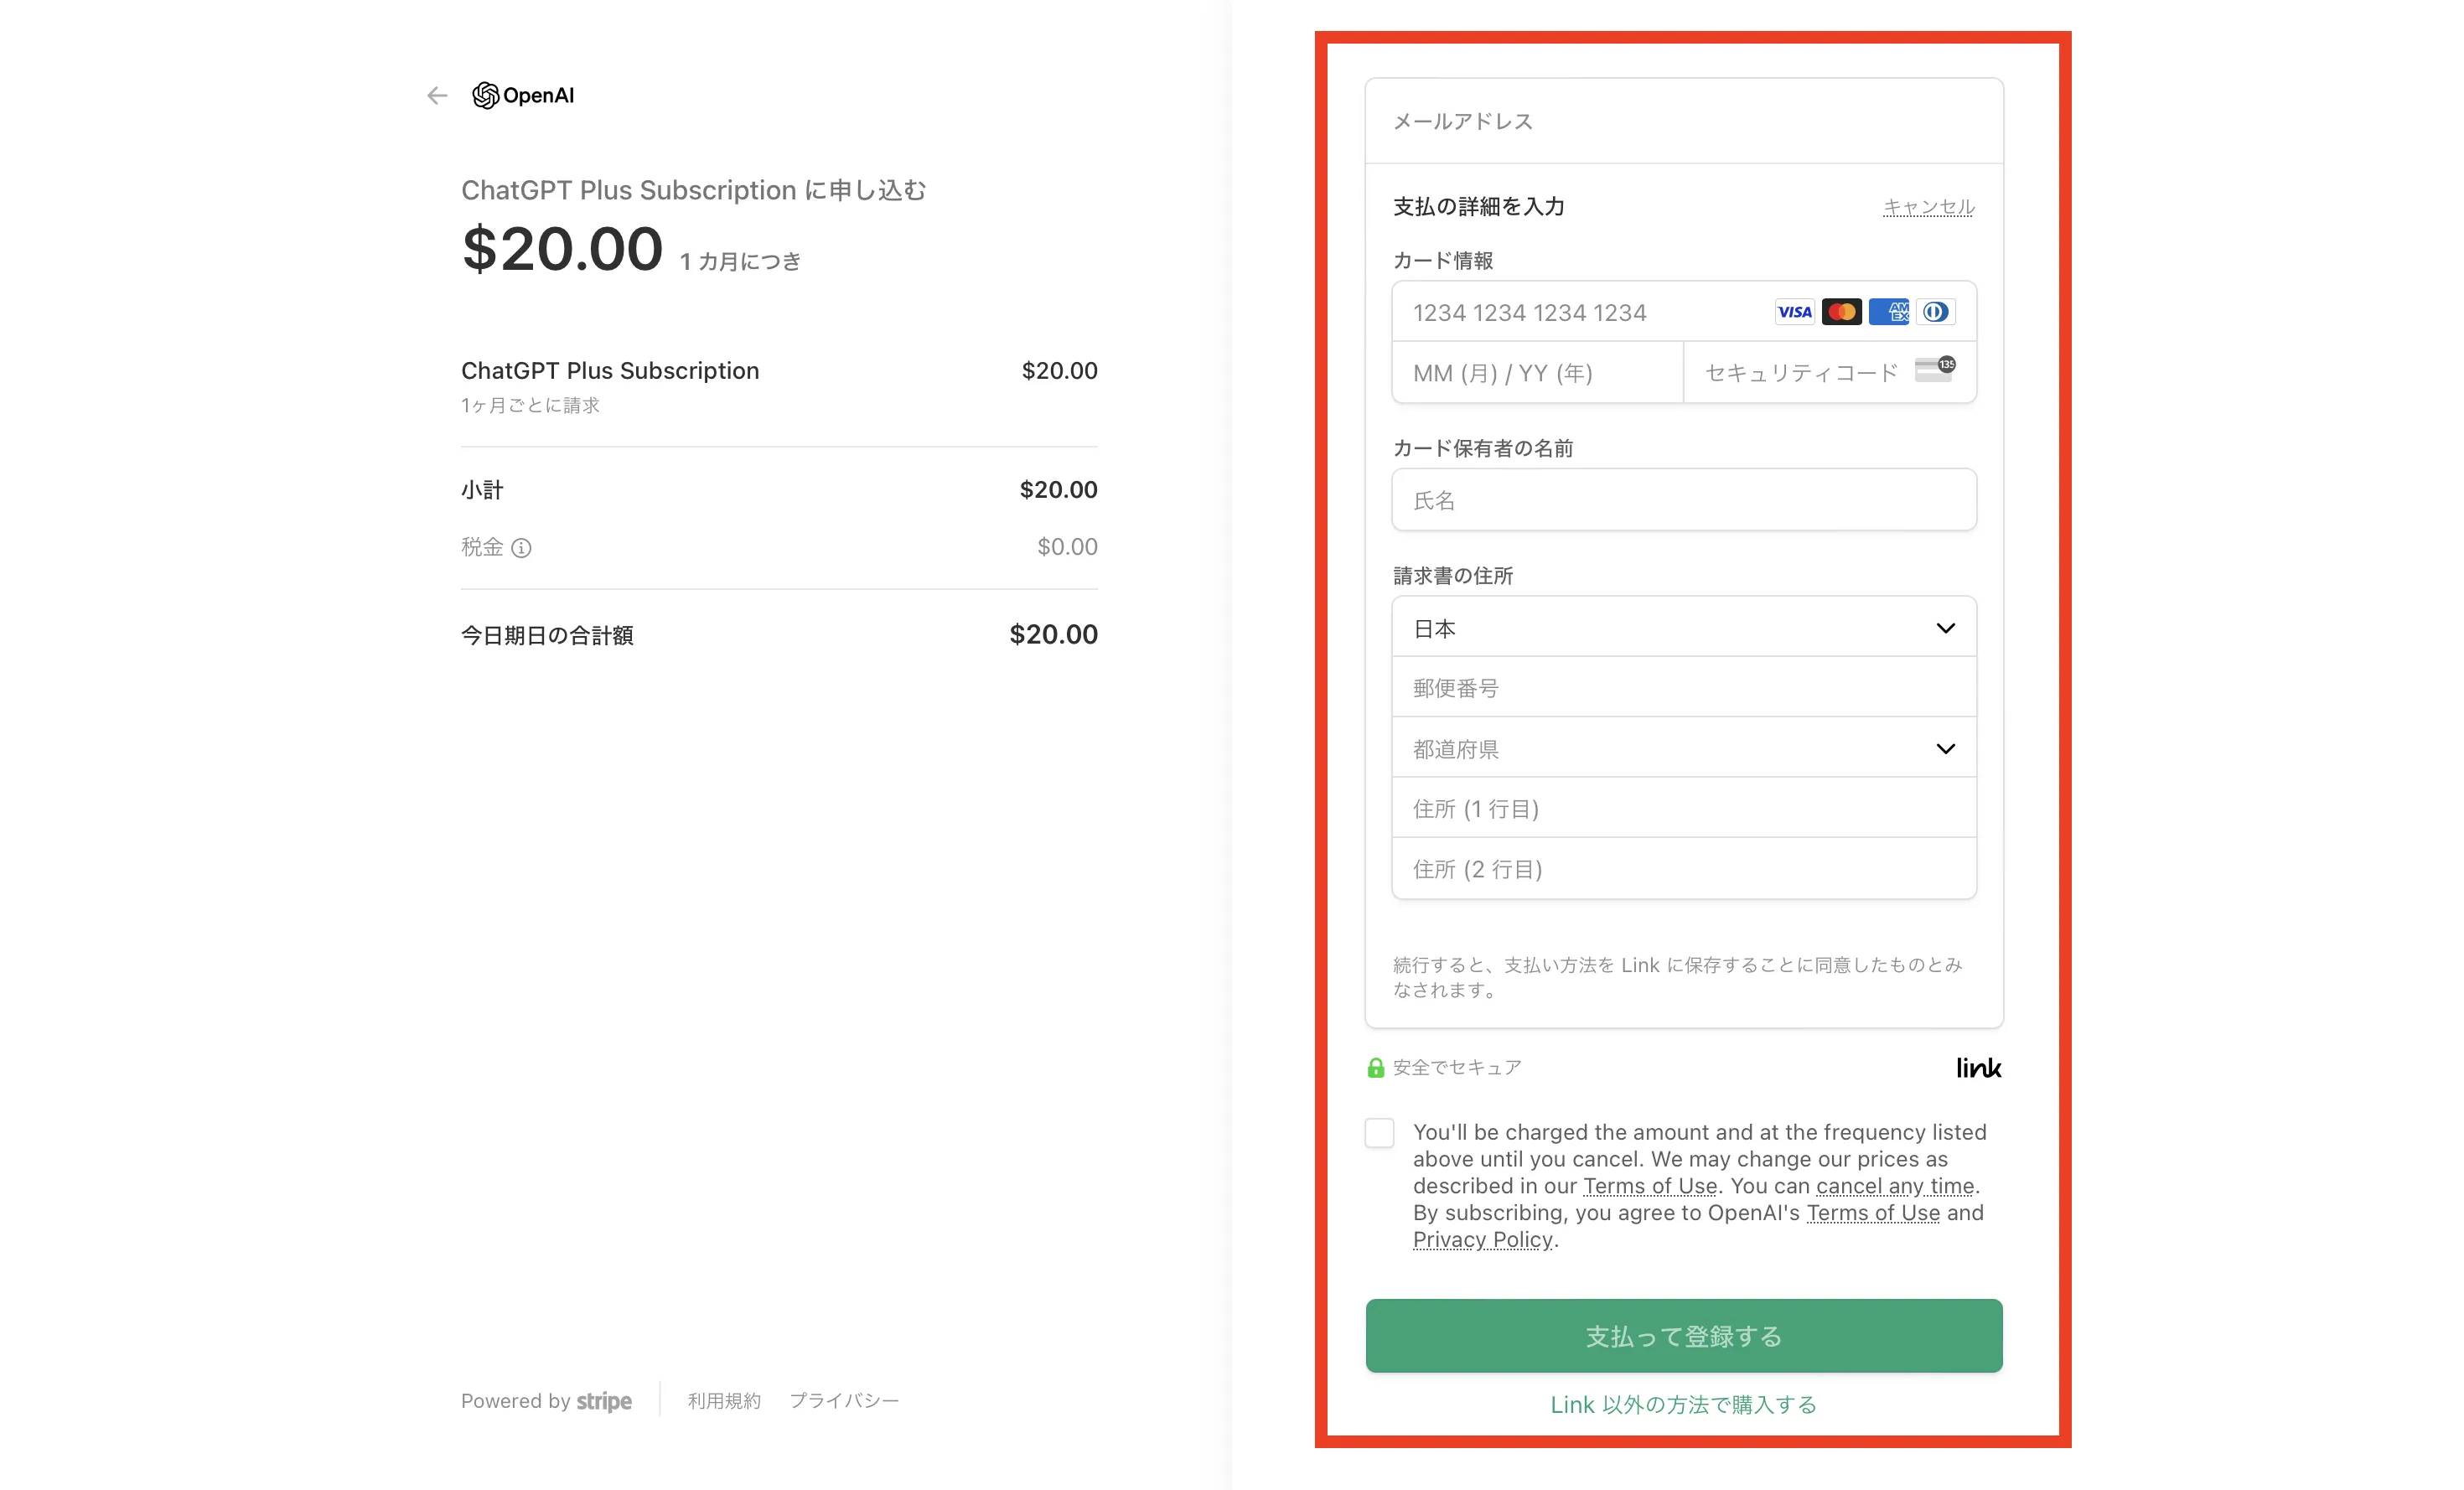Click the 氏名 cardholder name field
Viewport: 2464px width, 1490px height.
(1684, 500)
